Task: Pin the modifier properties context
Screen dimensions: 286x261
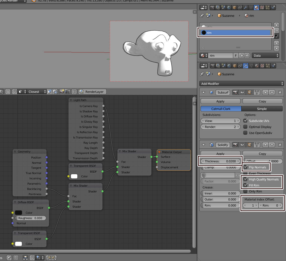Action: pos(202,74)
